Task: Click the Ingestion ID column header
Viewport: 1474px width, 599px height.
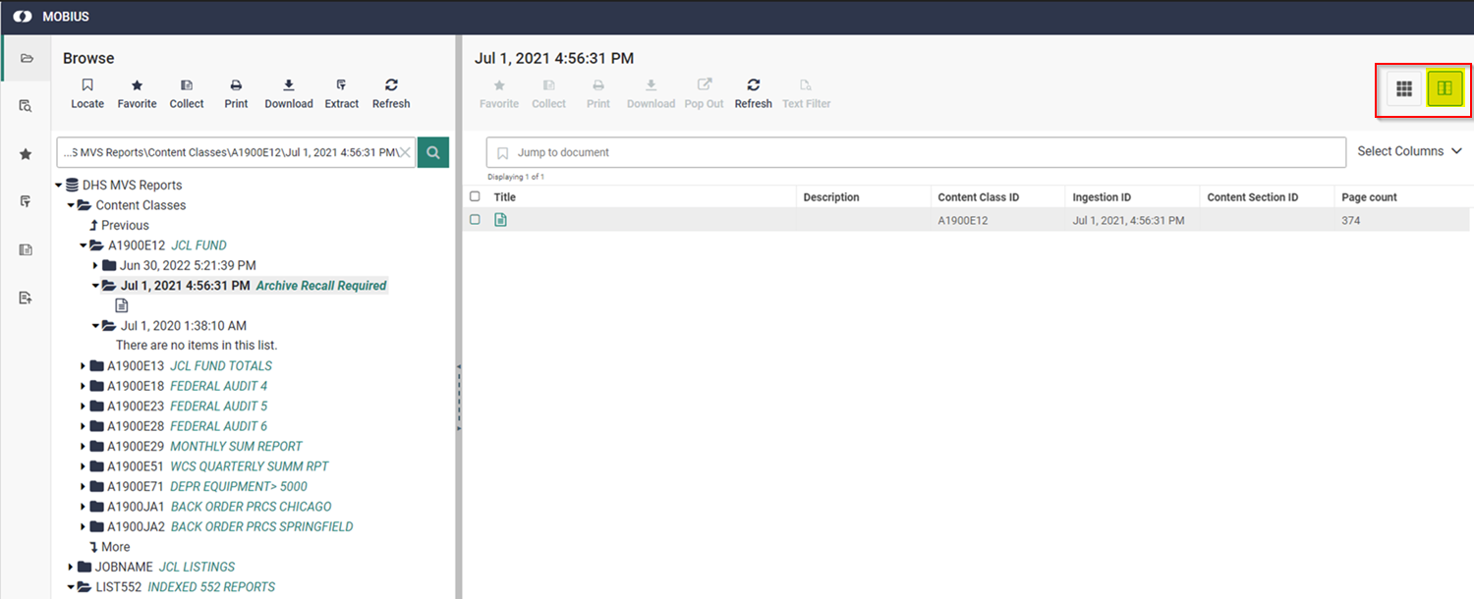Action: click(x=1102, y=197)
